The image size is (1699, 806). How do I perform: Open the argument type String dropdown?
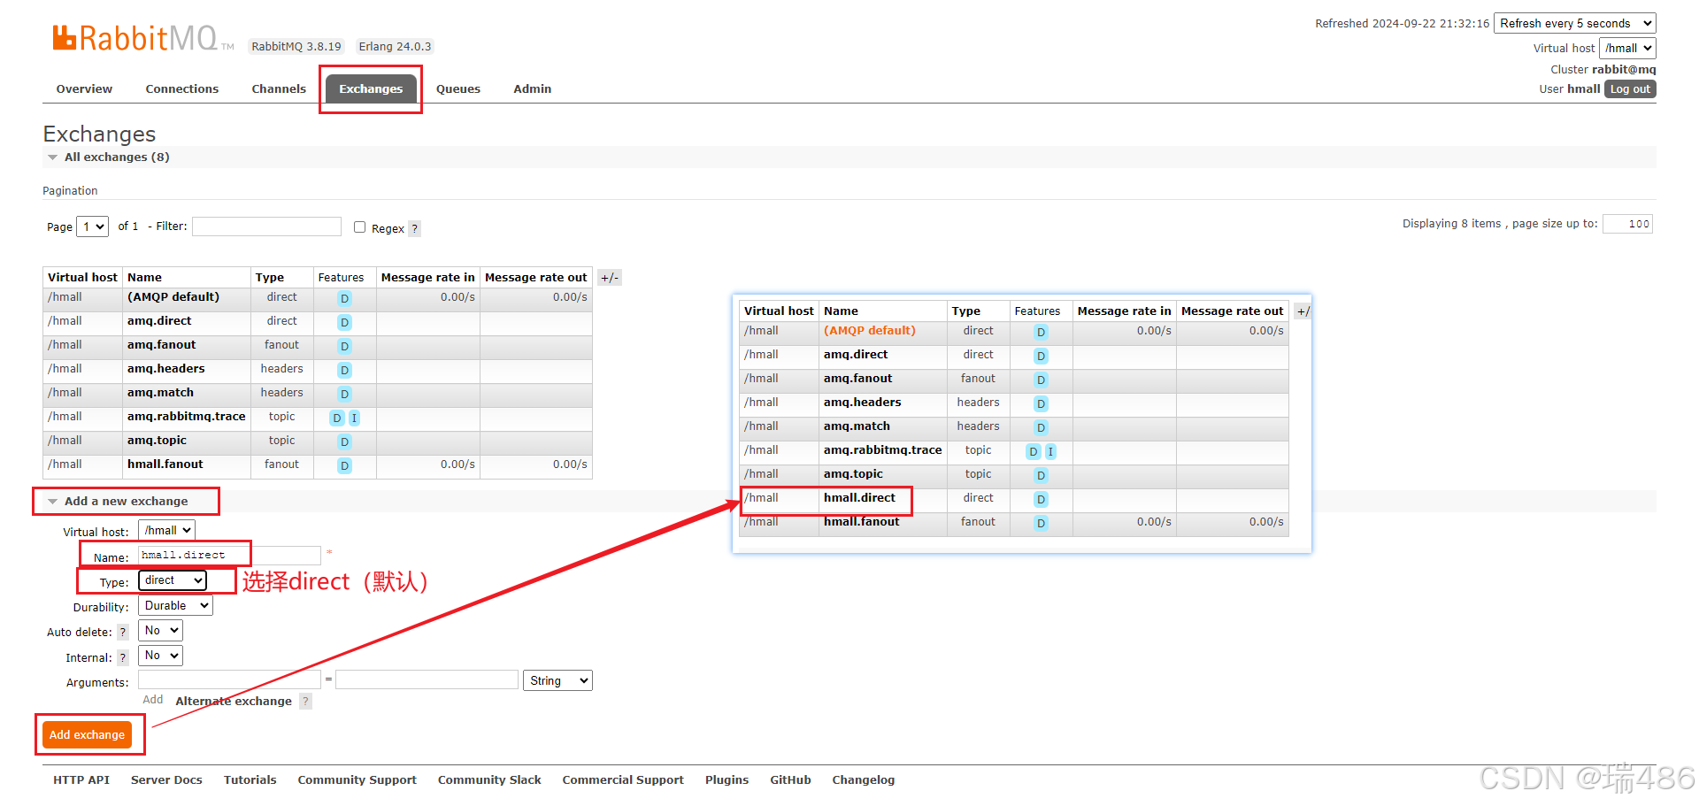tap(558, 681)
